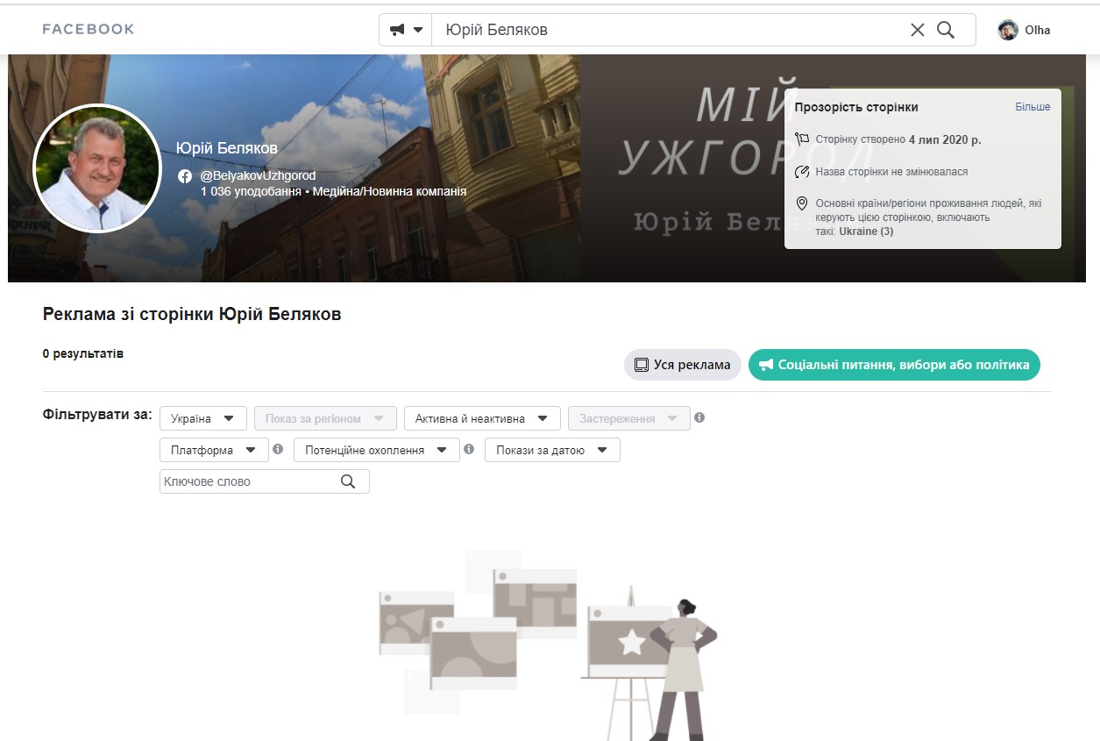Click the magnifier search icon in top bar
The image size is (1100, 741).
(x=946, y=30)
